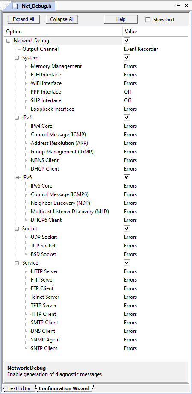Select the Configuration Wizard tab
The image size is (192, 394).
(x=64, y=388)
